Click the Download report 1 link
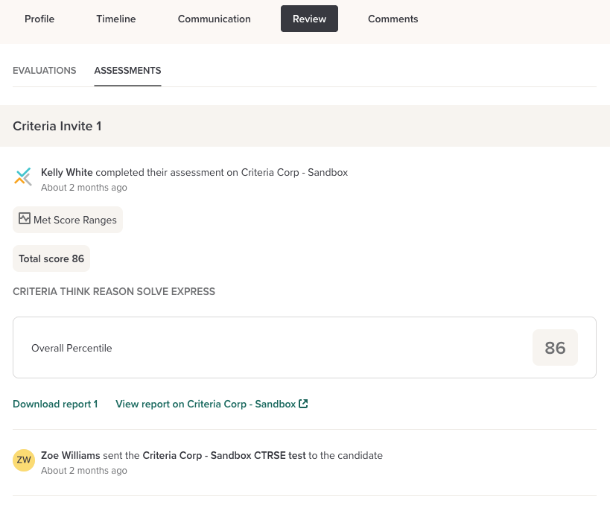Viewport: 610px width, 508px height. point(55,404)
